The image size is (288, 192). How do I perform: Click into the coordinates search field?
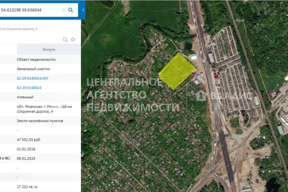point(30,10)
